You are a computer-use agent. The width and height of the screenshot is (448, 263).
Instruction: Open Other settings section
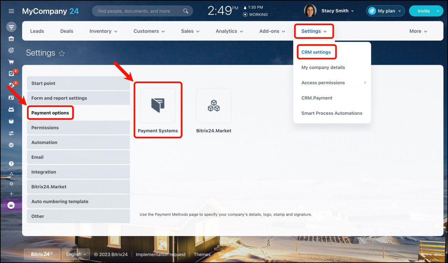(x=78, y=216)
